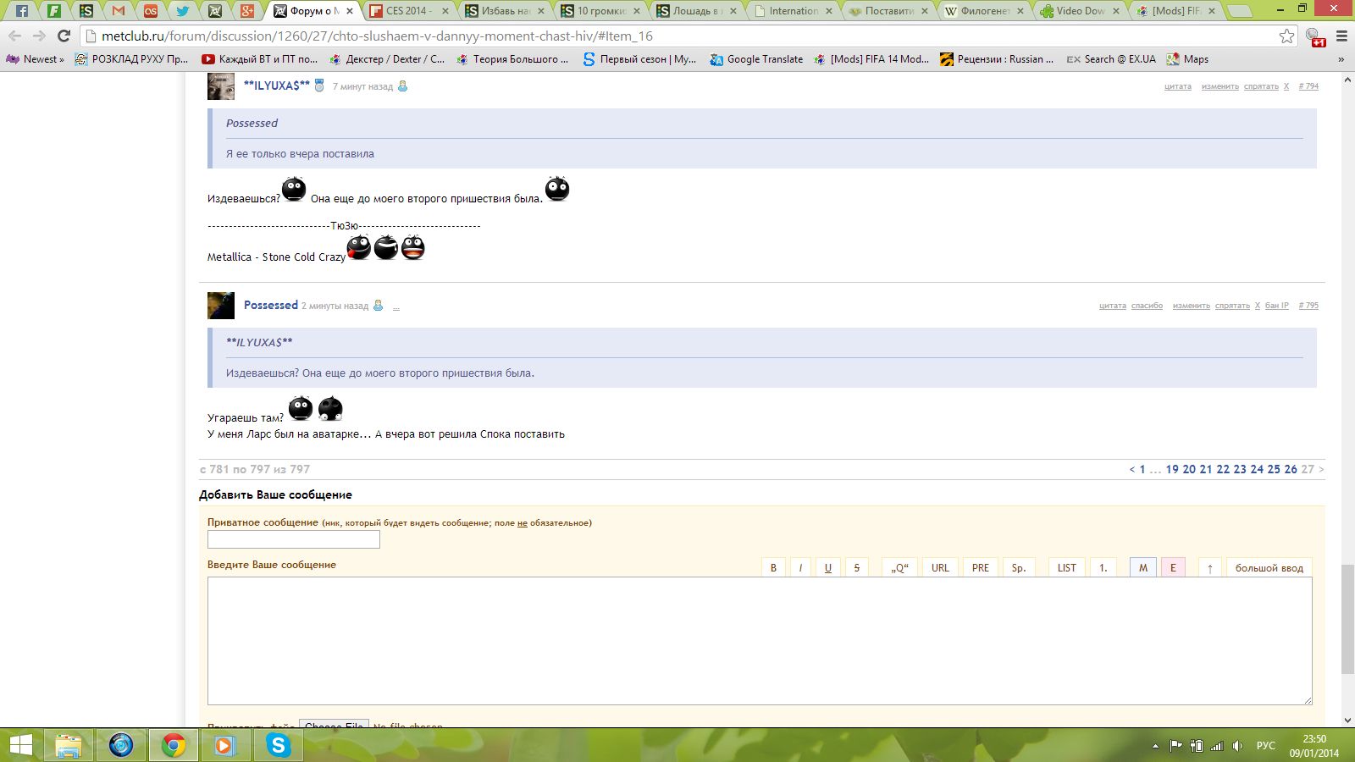1355x762 pixels.
Task: Insert a link using the URL button
Action: click(940, 568)
